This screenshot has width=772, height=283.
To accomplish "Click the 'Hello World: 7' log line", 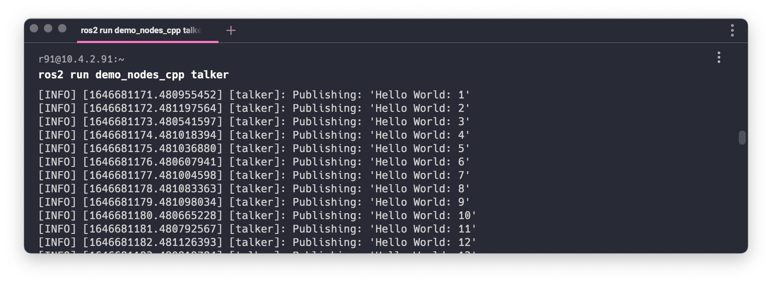I will pos(254,175).
